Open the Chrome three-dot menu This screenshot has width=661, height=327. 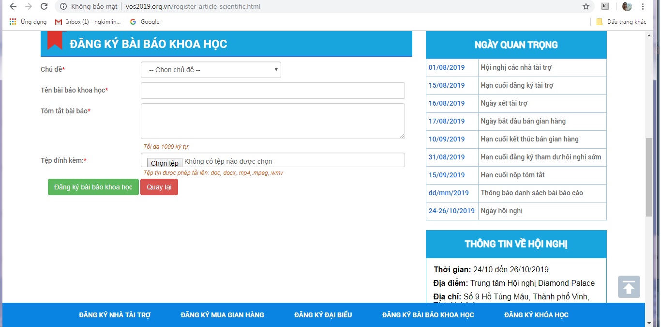click(643, 7)
